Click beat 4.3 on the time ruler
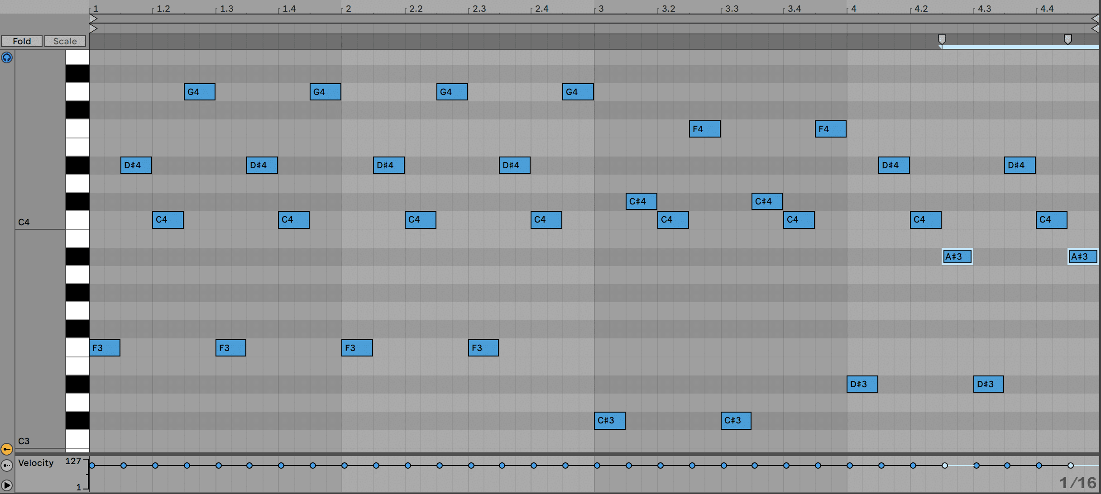 click(984, 9)
